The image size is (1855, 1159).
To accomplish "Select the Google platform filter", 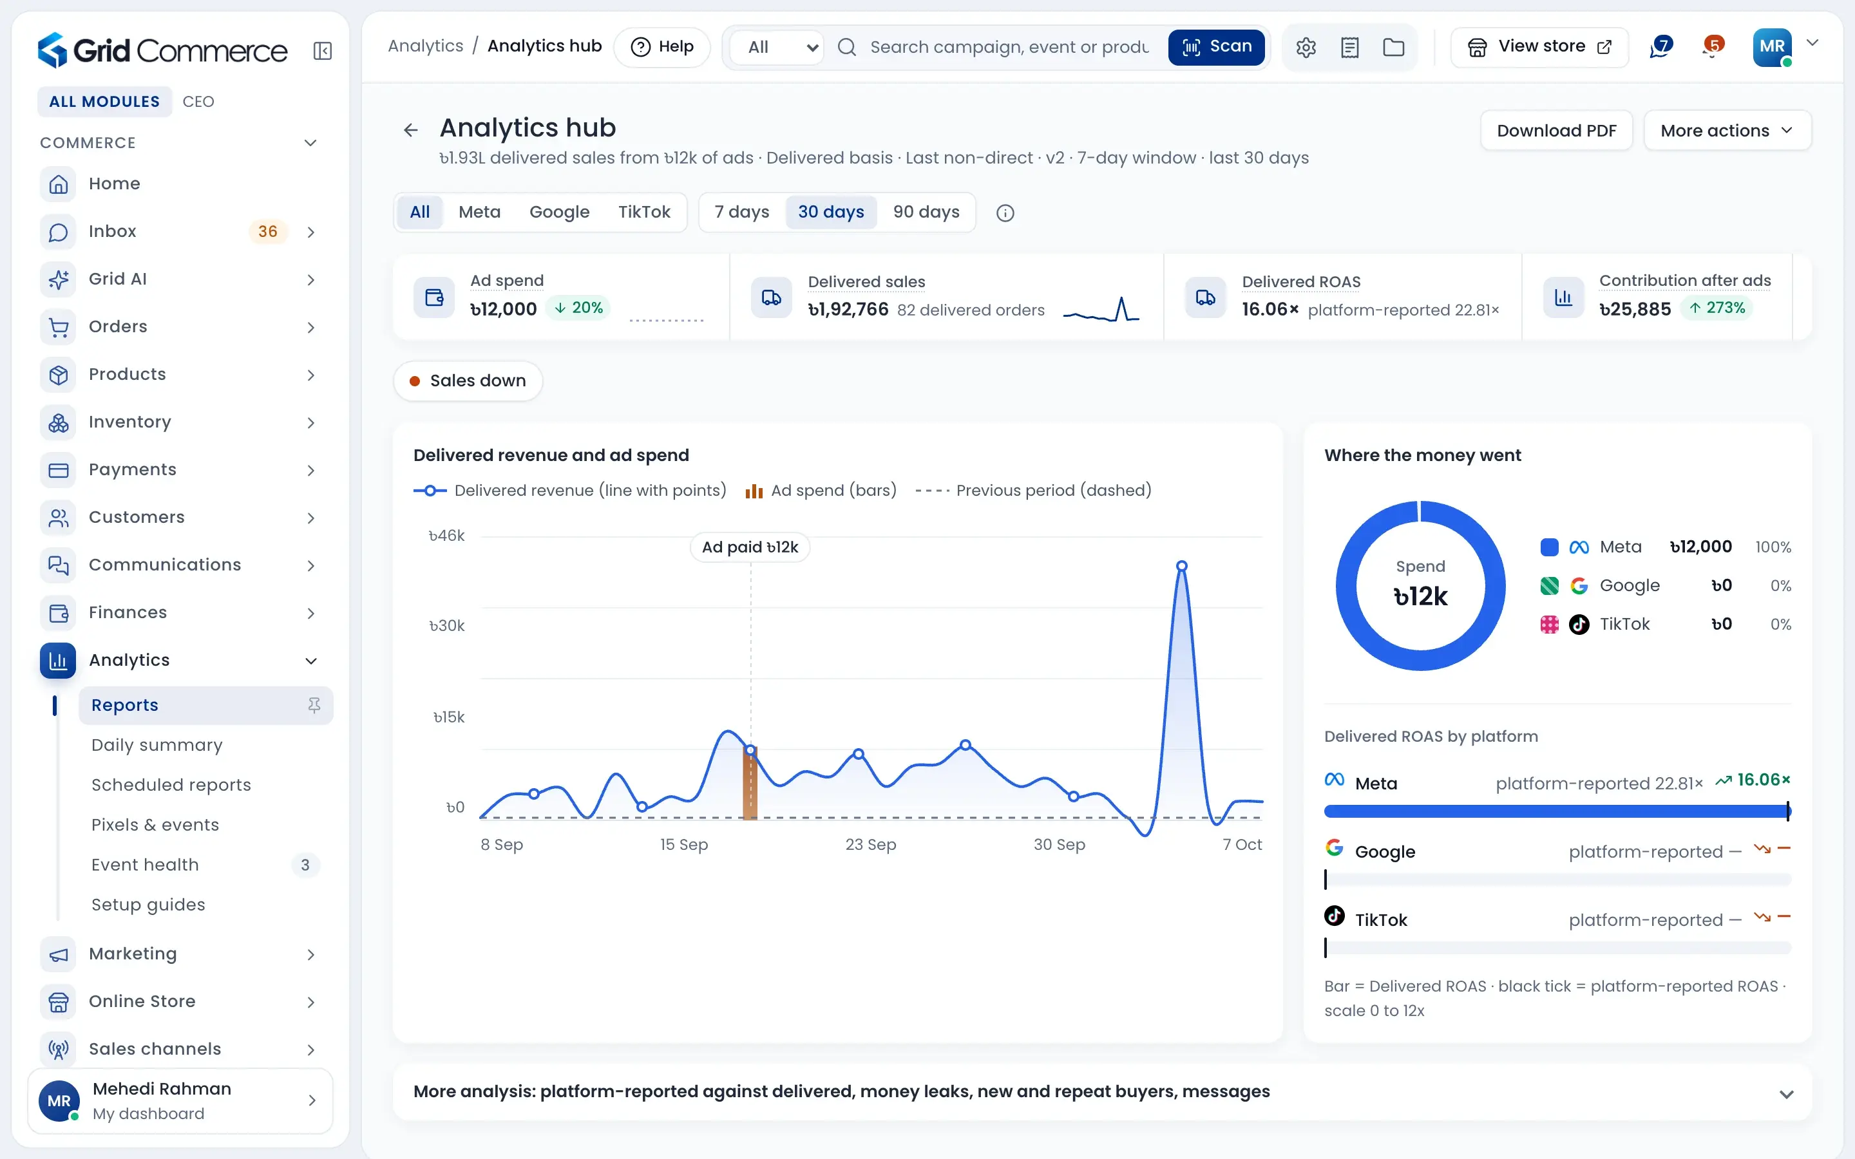I will coord(560,212).
